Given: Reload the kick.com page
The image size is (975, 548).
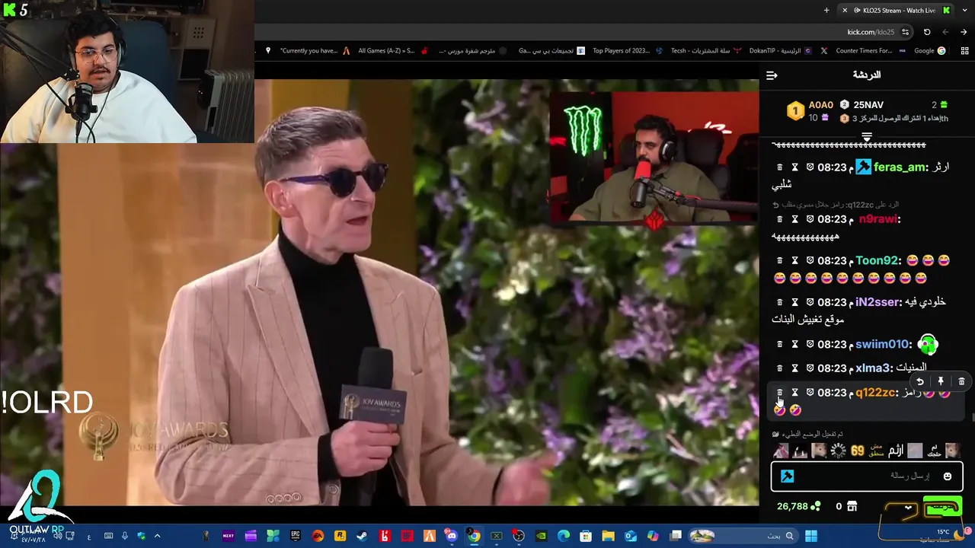Looking at the screenshot, I should pos(927,32).
